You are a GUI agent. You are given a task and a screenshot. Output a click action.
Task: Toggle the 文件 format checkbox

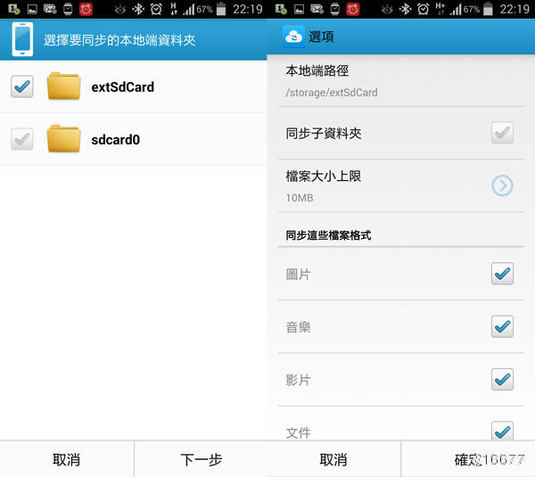pyautogui.click(x=502, y=431)
